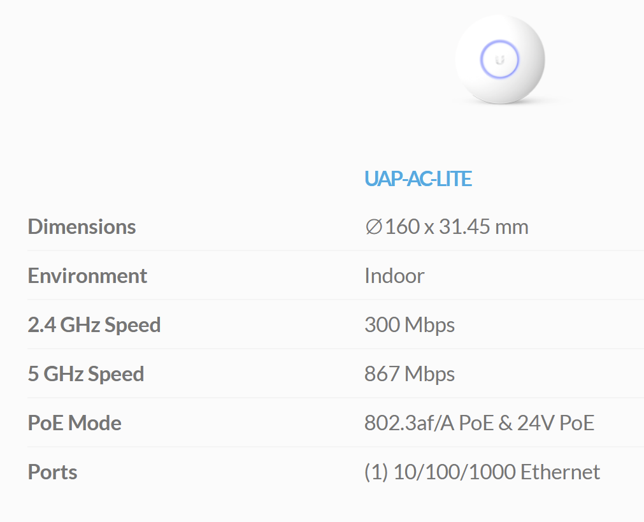The height and width of the screenshot is (522, 644).
Task: Select the Environment row label
Action: (87, 275)
